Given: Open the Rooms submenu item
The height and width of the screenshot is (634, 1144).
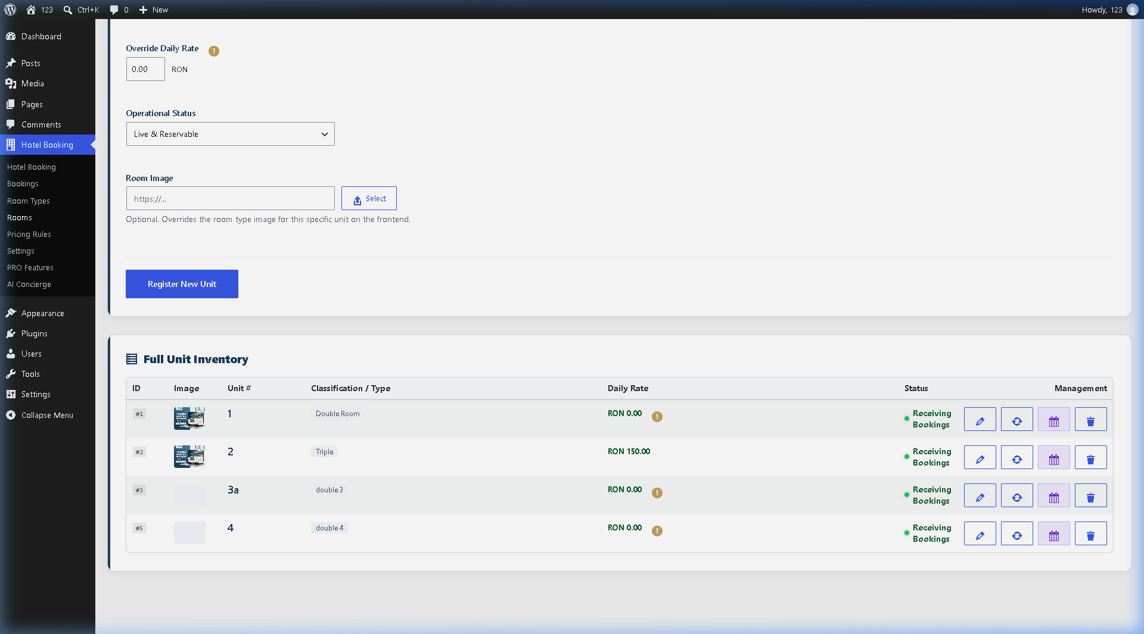Looking at the screenshot, I should (20, 218).
